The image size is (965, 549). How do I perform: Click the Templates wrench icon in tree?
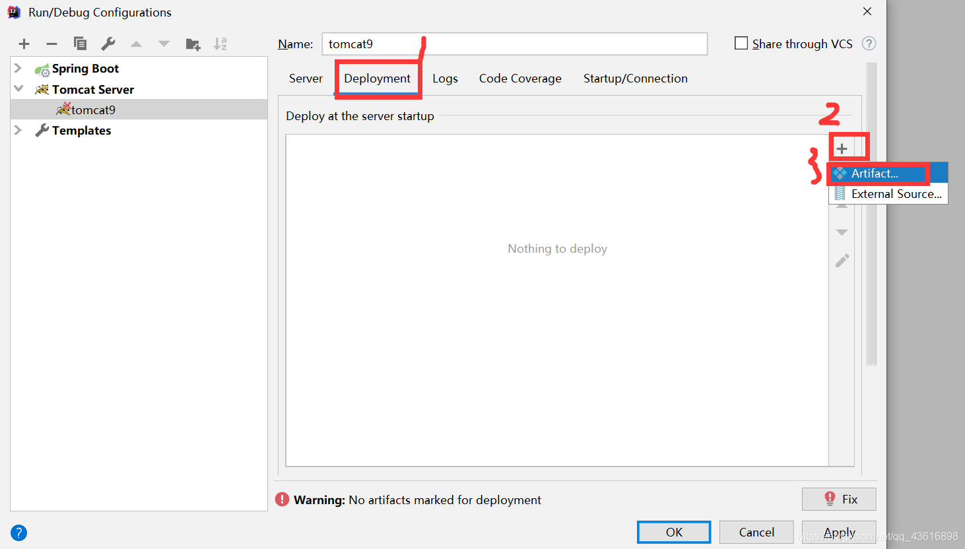point(42,131)
